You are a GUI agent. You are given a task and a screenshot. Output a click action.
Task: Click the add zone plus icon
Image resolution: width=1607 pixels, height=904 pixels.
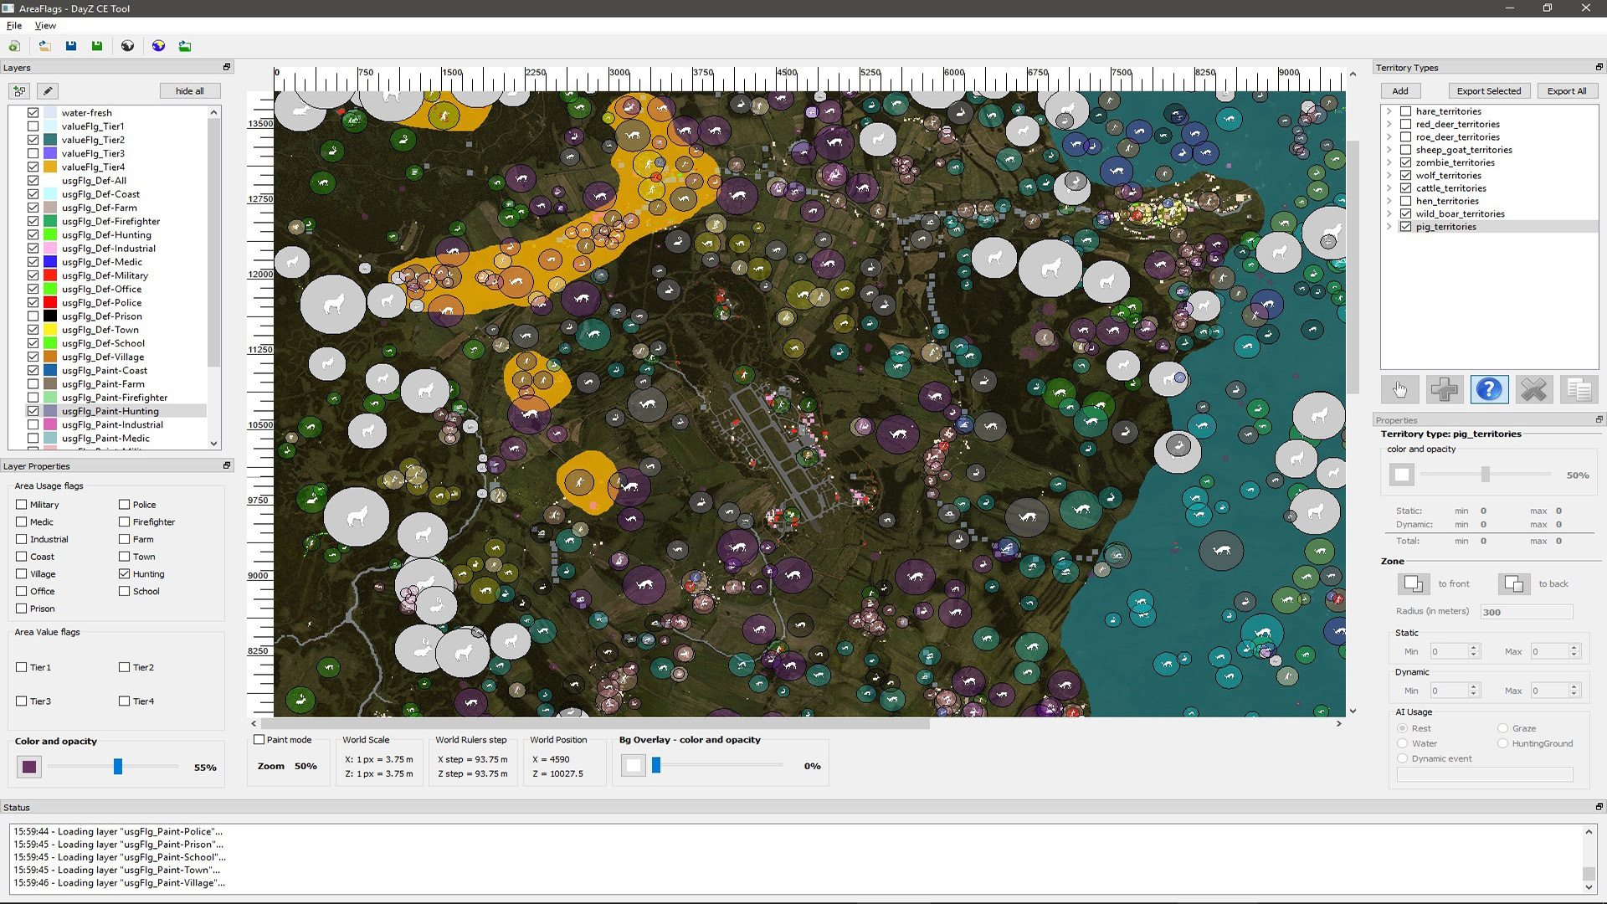[1443, 389]
